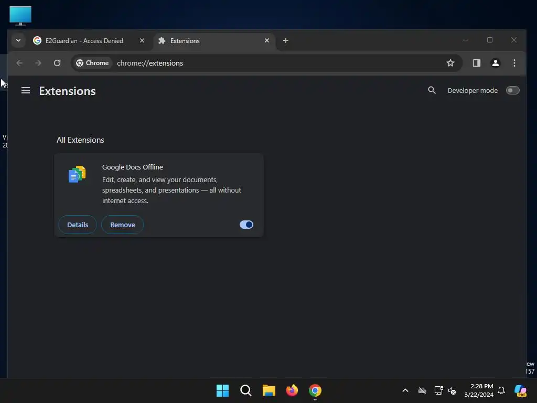The image size is (537, 403).
Task: Open the notifications bell icon
Action: pos(501,390)
